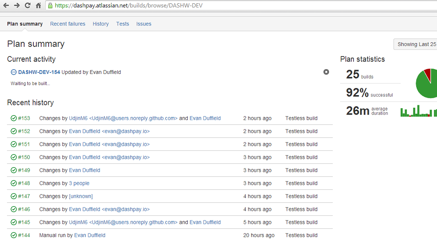Click the build duration bar chart
The height and width of the screenshot is (240, 437).
point(418,111)
